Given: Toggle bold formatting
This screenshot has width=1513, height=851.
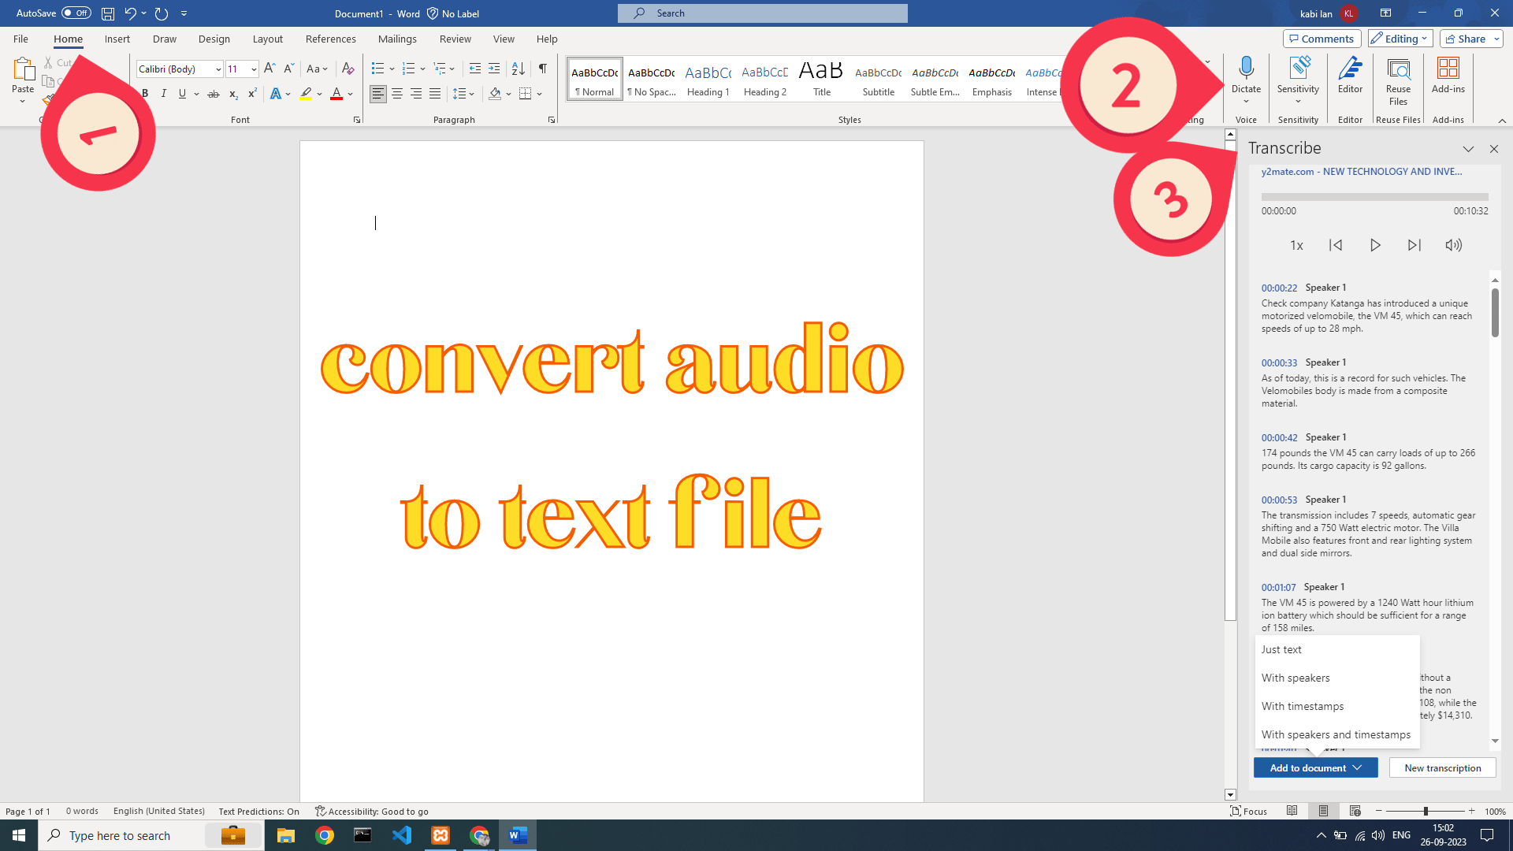Looking at the screenshot, I should pyautogui.click(x=144, y=93).
